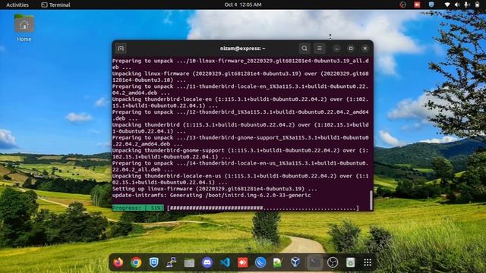Focus the Terminal icon in dock
486x273 pixels.
click(314, 262)
